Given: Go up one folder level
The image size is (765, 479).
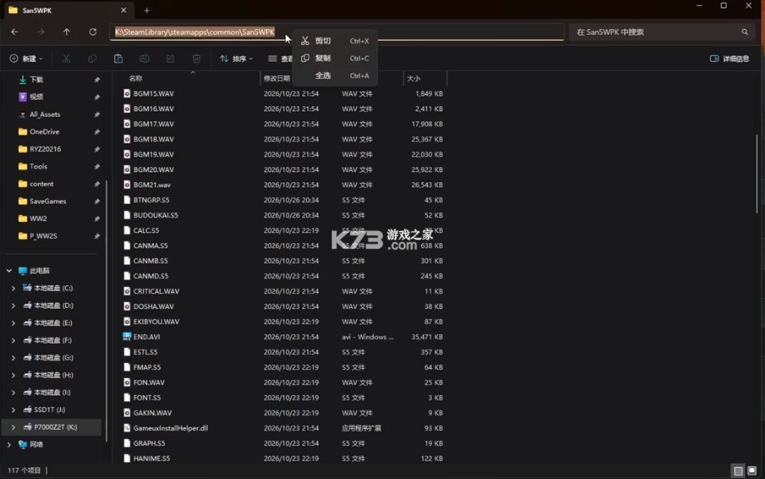Looking at the screenshot, I should coord(67,32).
